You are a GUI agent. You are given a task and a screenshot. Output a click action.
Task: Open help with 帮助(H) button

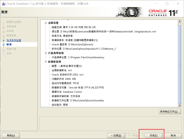click(x=11, y=136)
